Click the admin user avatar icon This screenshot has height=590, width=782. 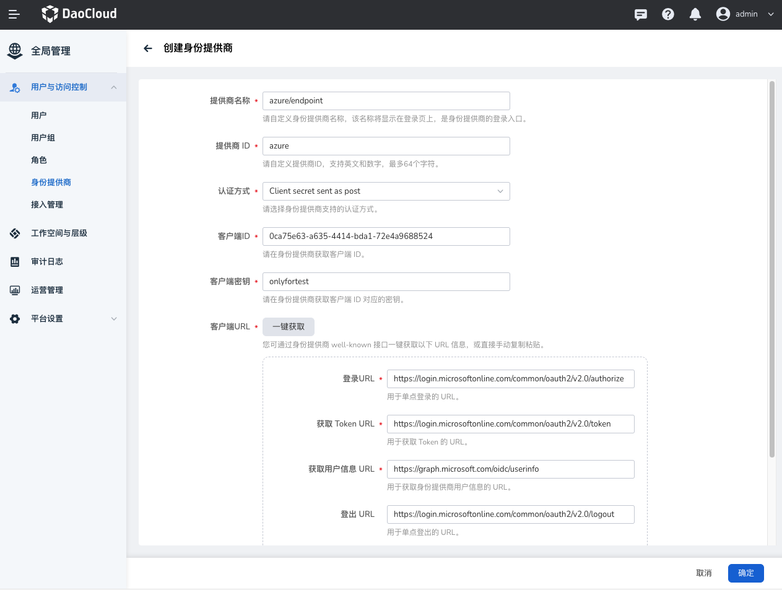pos(723,14)
